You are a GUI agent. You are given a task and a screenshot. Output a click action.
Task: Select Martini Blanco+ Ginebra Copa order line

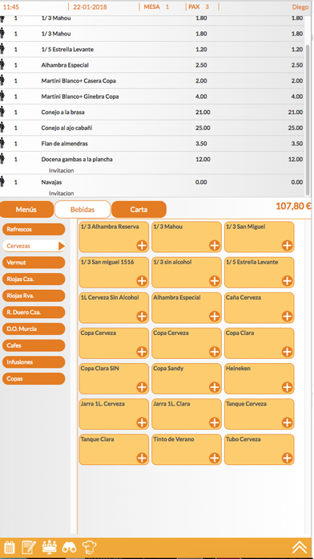click(80, 96)
